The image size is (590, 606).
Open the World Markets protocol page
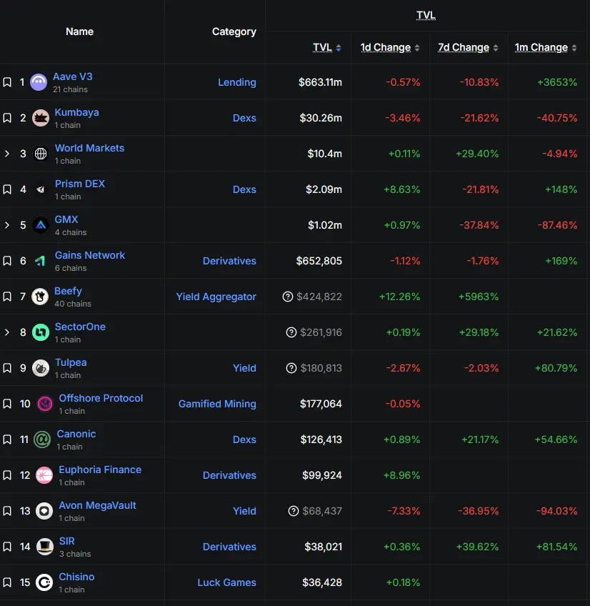tap(89, 148)
